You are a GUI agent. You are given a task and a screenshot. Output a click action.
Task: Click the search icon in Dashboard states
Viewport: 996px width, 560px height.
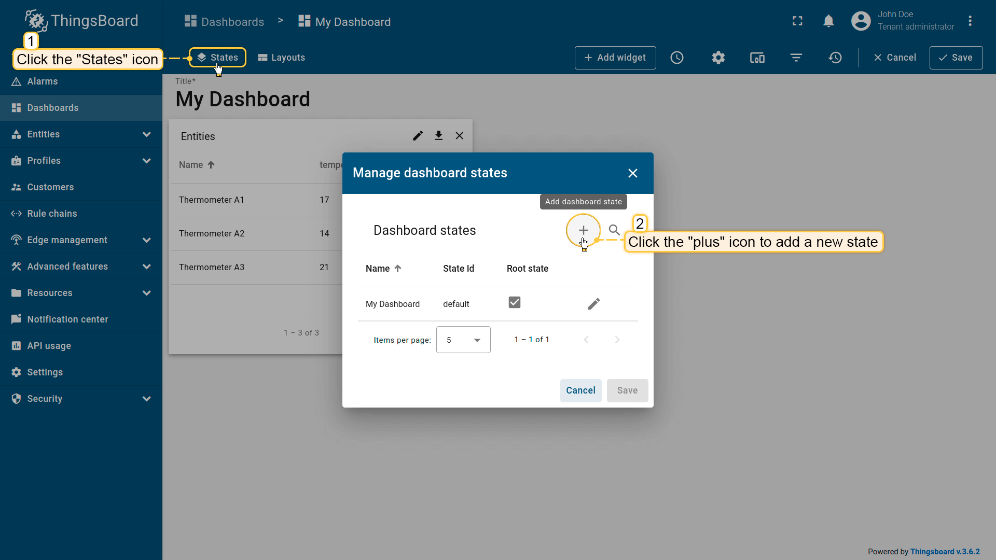pos(614,230)
